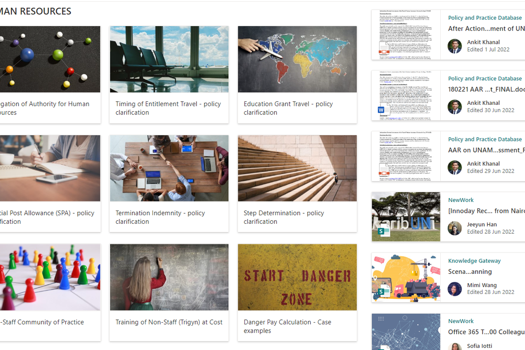Viewport: 525px width, 350px height.
Task: Open NewWork link above Innoday item
Action: (x=461, y=200)
